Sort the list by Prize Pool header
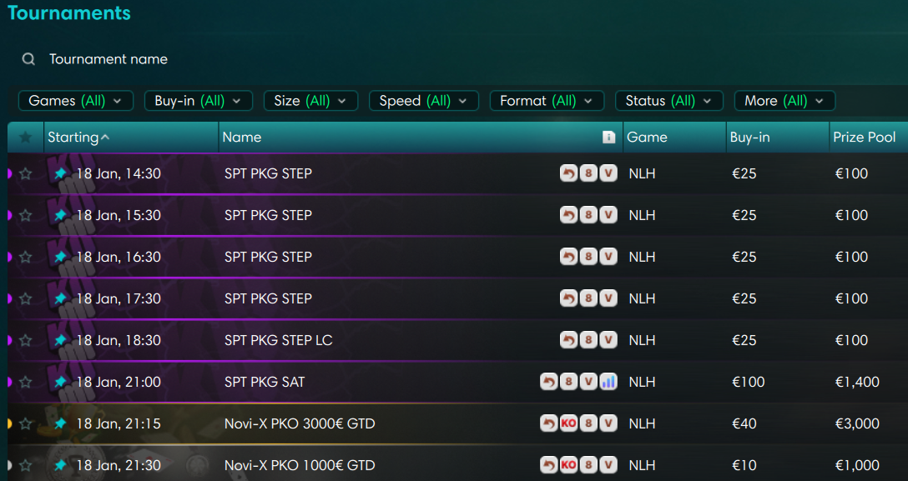The width and height of the screenshot is (908, 481). coord(865,138)
